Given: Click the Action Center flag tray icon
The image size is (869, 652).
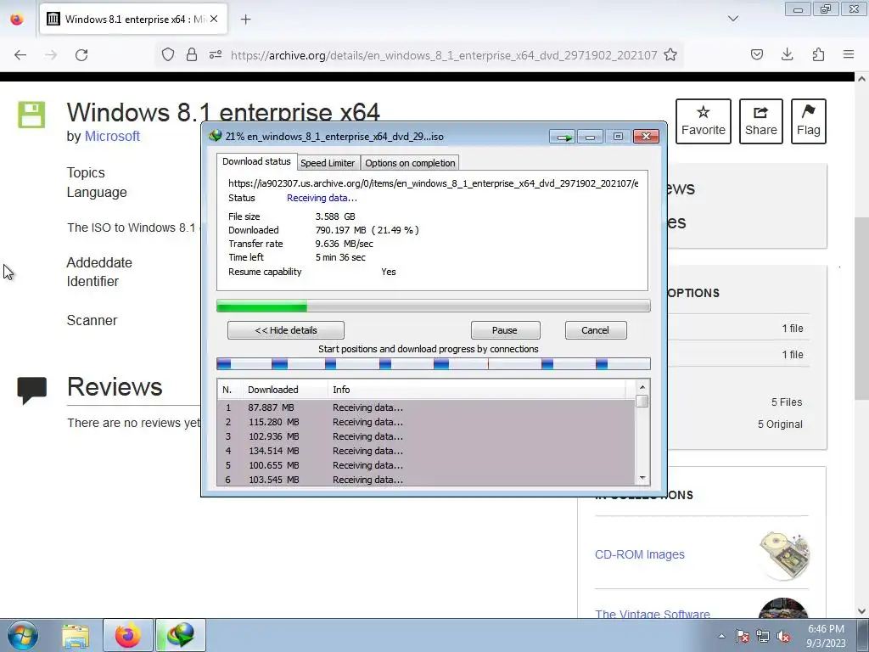Looking at the screenshot, I should click(x=743, y=636).
